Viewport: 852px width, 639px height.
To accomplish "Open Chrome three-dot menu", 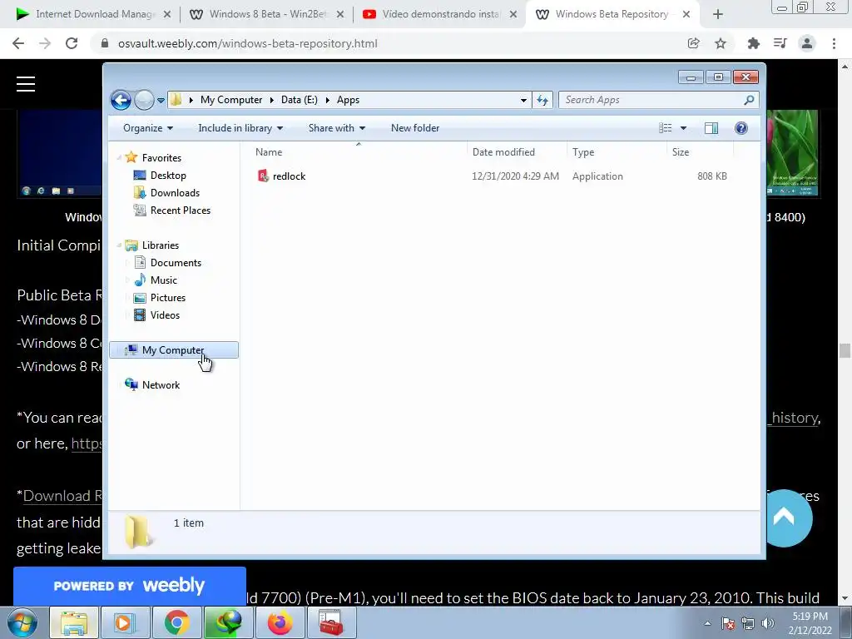I will point(834,43).
